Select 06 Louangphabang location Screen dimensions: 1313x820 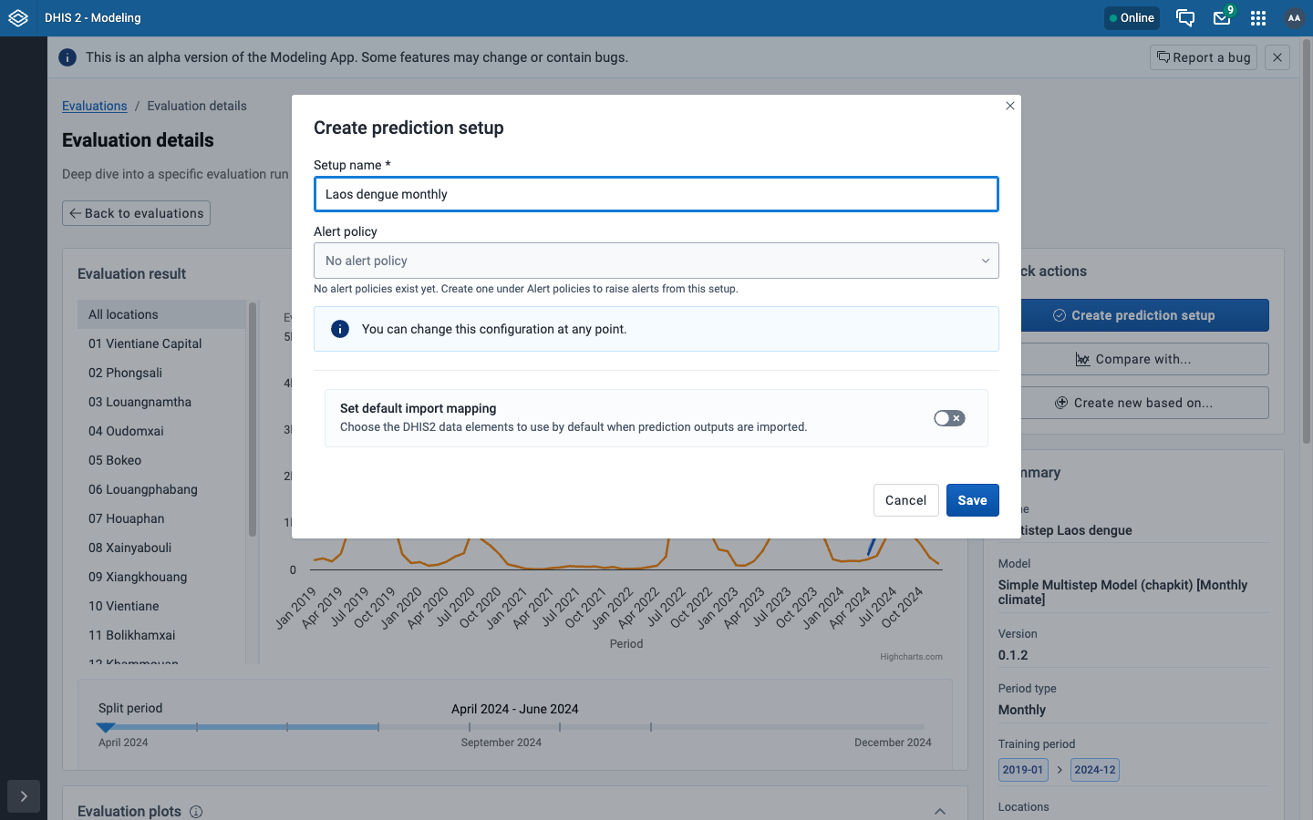pyautogui.click(x=161, y=489)
